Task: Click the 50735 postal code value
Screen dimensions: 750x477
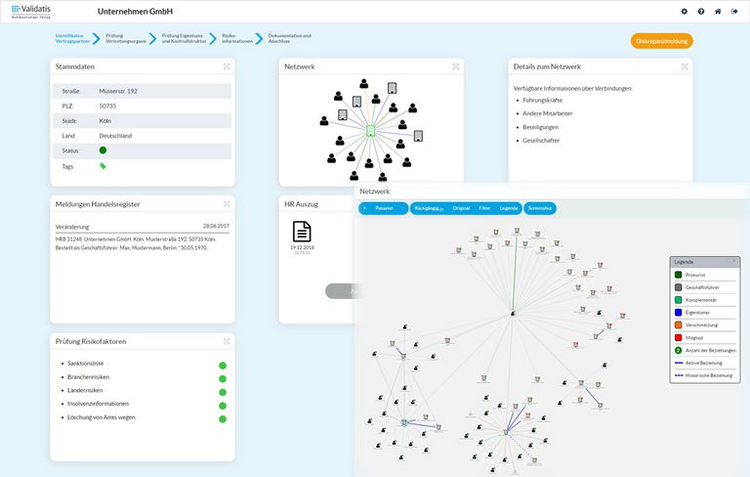Action: 107,106
